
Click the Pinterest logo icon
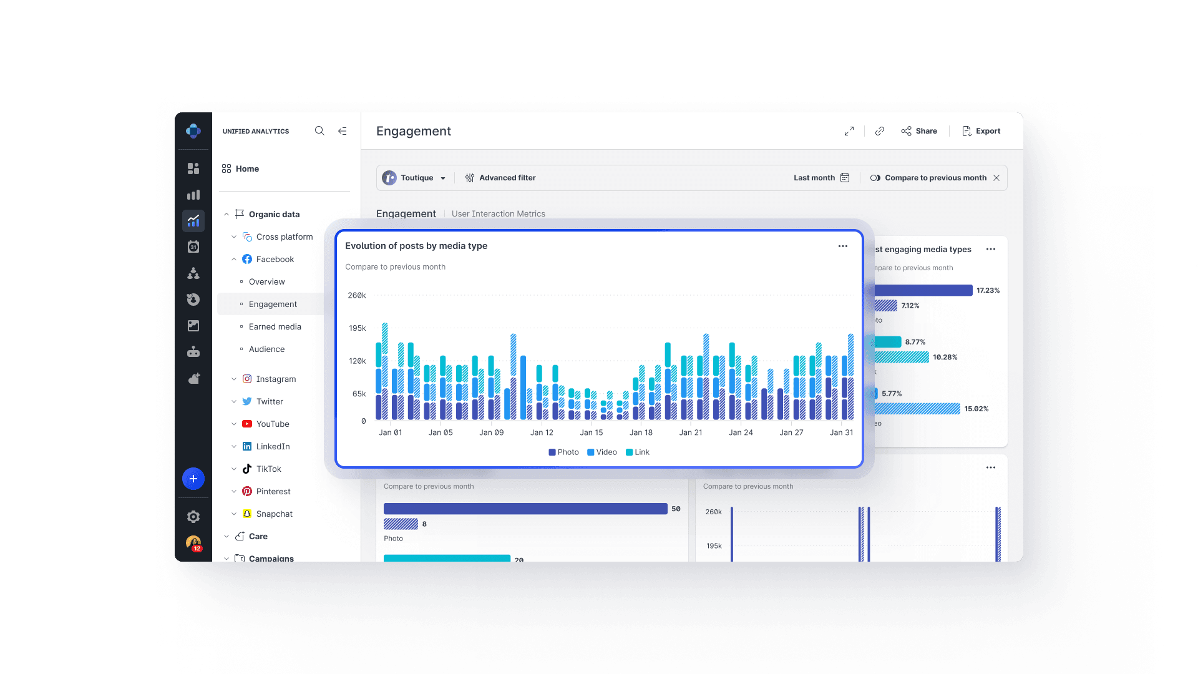pos(247,491)
